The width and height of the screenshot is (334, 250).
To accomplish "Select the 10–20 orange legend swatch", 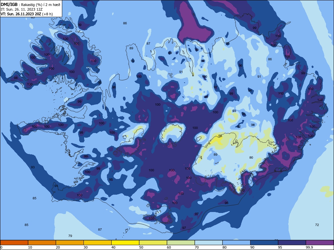I will pos(42,243).
